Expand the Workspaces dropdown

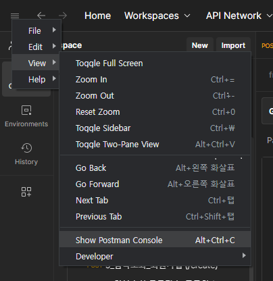[x=157, y=16]
